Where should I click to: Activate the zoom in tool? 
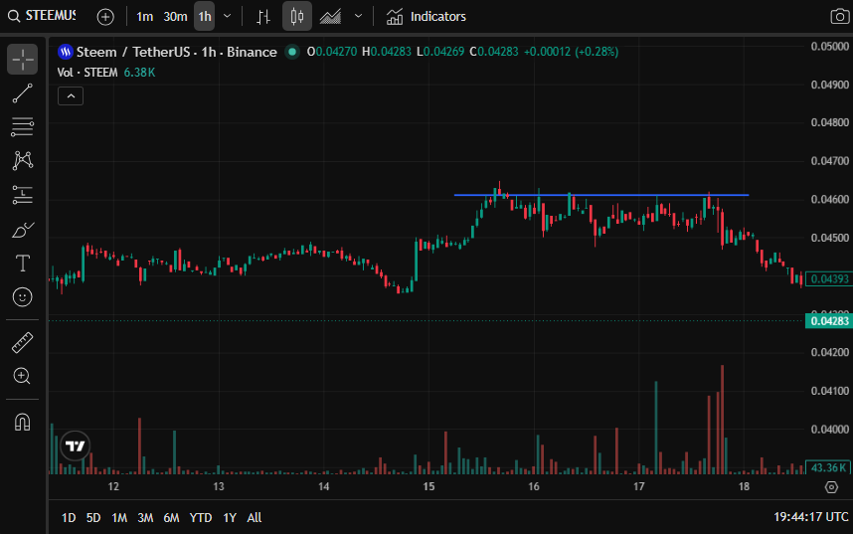pos(22,376)
